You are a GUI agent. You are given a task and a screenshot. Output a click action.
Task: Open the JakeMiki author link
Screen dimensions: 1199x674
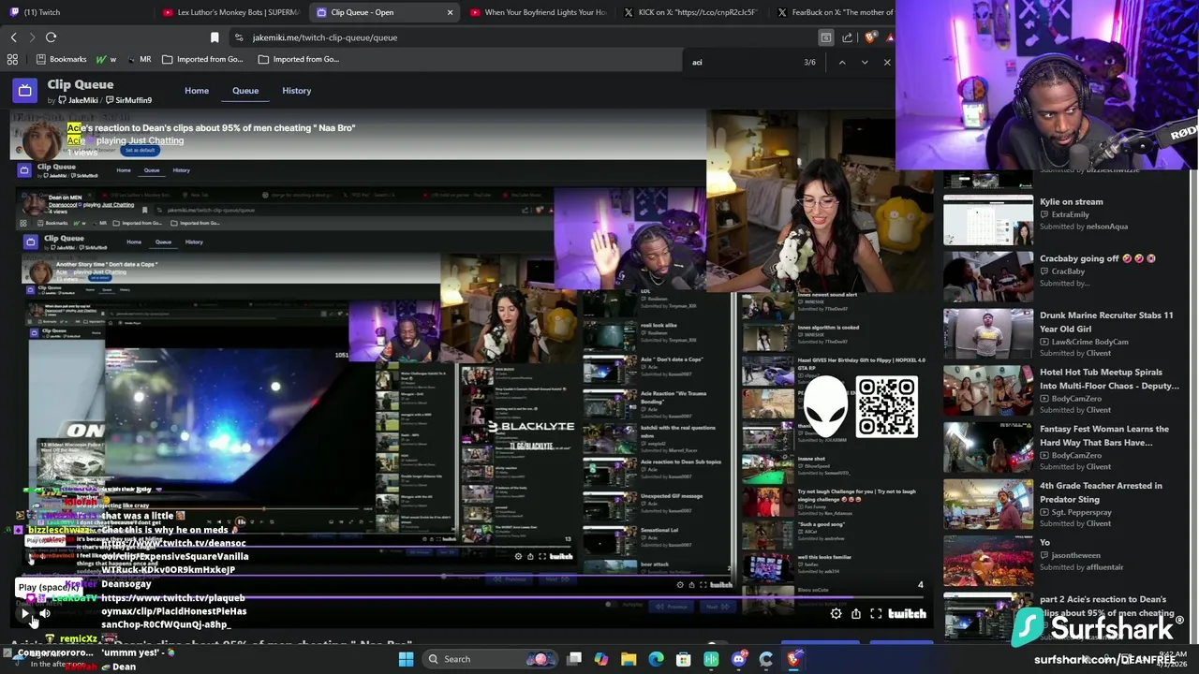point(79,100)
